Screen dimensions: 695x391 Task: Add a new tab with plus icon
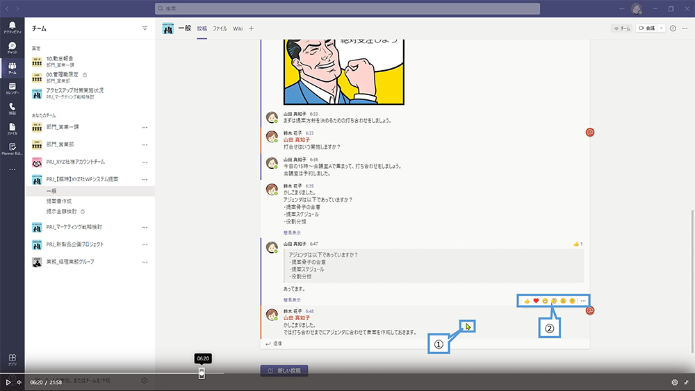coord(252,28)
